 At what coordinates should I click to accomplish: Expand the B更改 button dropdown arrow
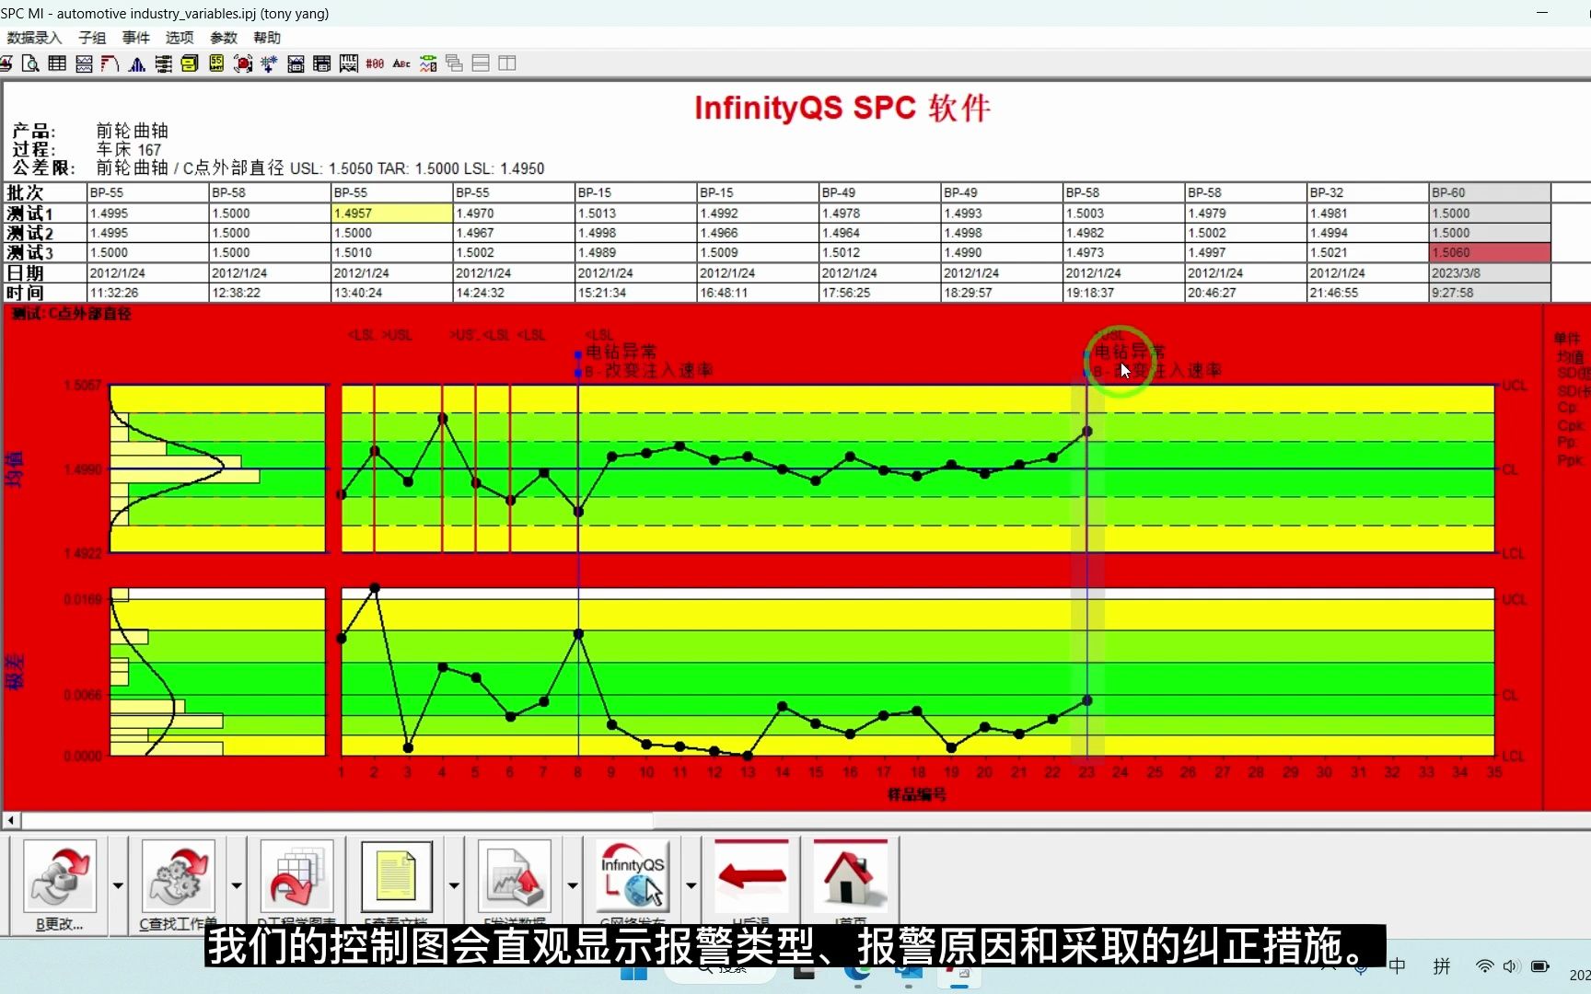(118, 885)
